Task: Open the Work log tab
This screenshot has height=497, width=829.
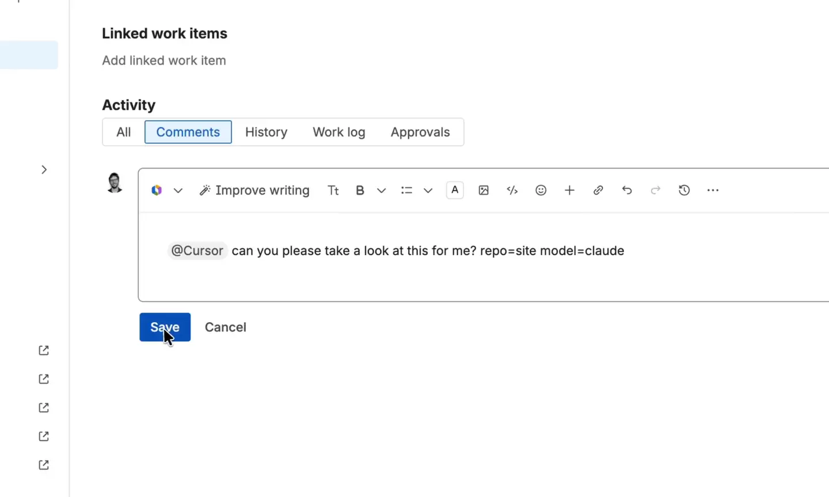Action: click(339, 132)
